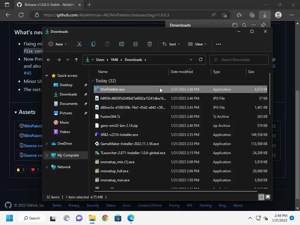Open Edge Favorites star icon
Screen dimensions: 300x225
click(x=239, y=15)
